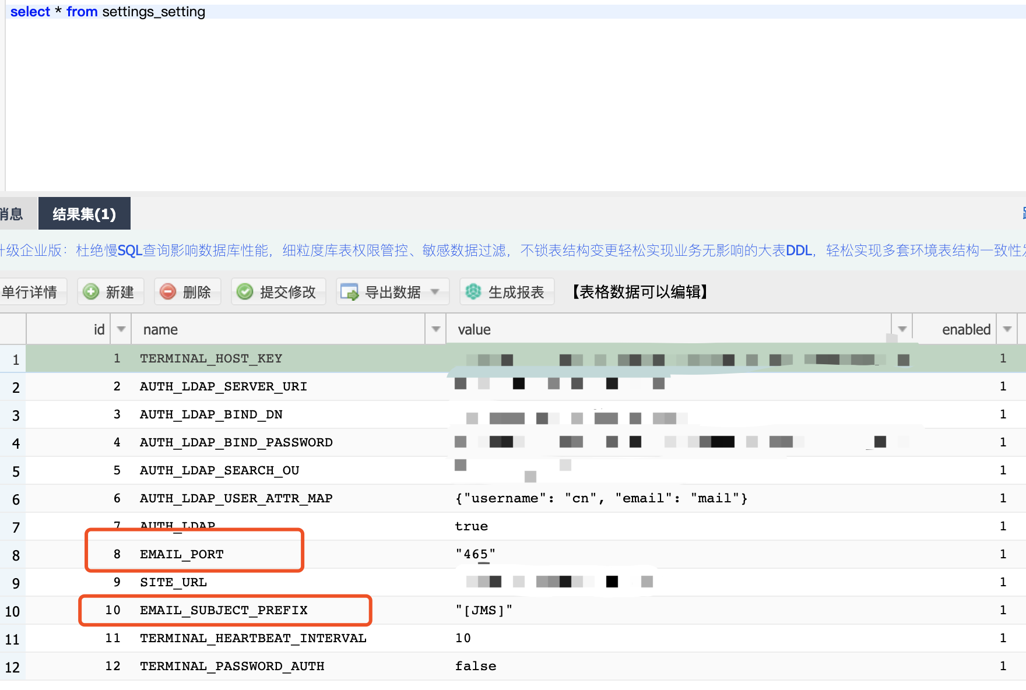The width and height of the screenshot is (1026, 690).
Task: Click the 新建 button label
Action: [120, 292]
